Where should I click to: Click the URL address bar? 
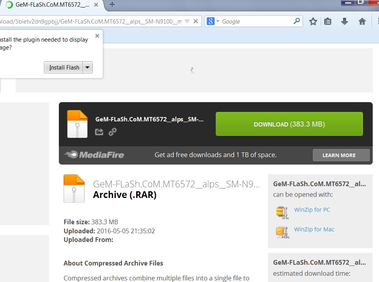click(x=91, y=22)
